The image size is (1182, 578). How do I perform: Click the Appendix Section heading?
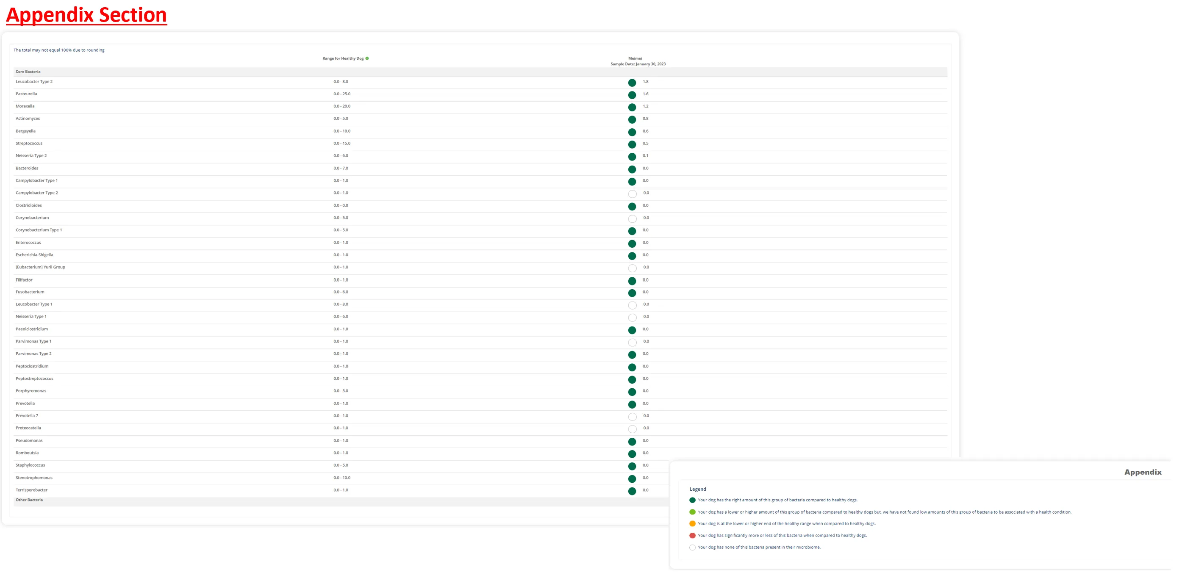click(x=86, y=15)
